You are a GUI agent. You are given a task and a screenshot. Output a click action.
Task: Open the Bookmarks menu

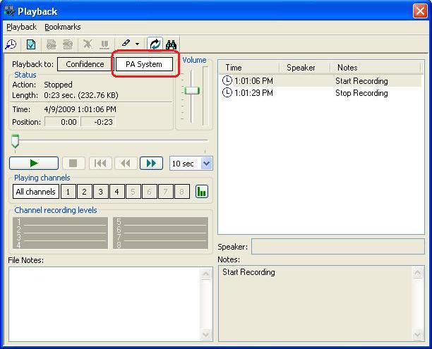63,27
